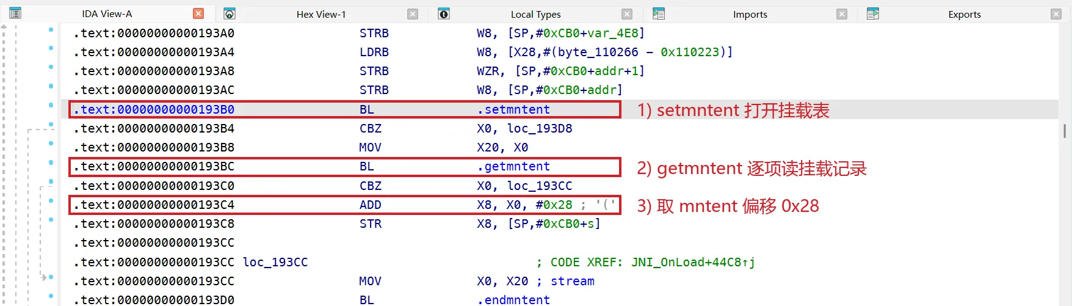
Task: Toggle breakpoint dot at address 193A8
Action: pos(51,67)
